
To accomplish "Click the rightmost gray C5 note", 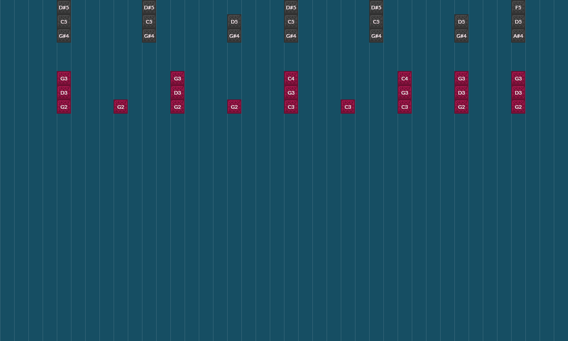I will (376, 21).
